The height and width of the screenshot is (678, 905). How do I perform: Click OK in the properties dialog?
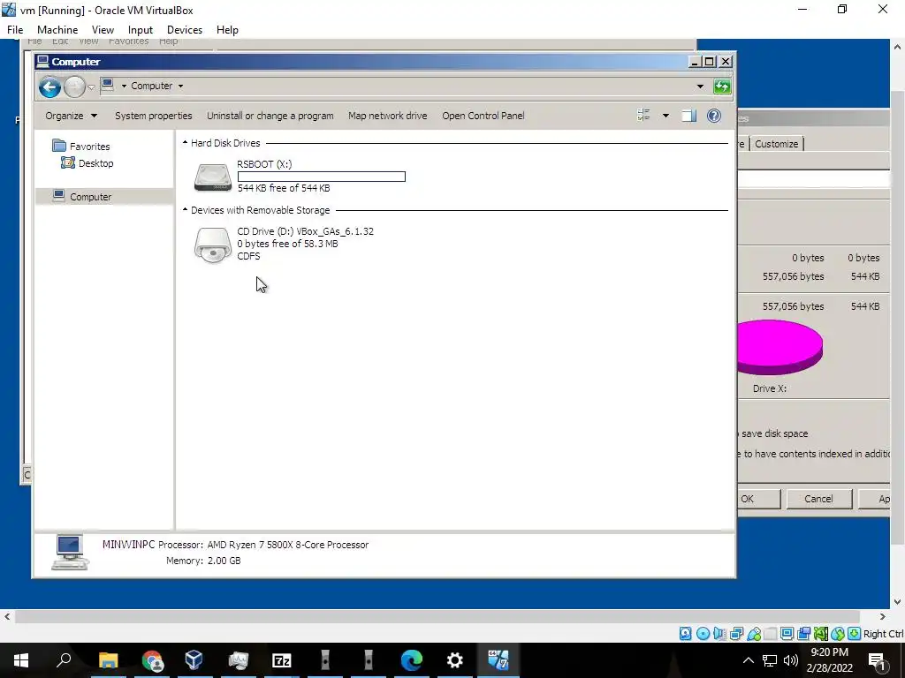point(758,499)
